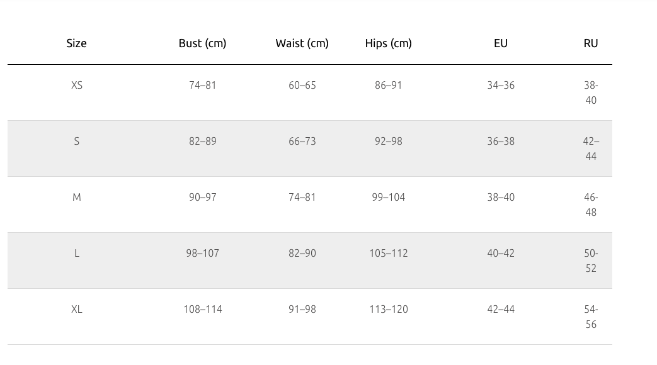Viewport: 657px width, 365px height.
Task: Click the Bust (cm) column header
Action: (x=202, y=43)
